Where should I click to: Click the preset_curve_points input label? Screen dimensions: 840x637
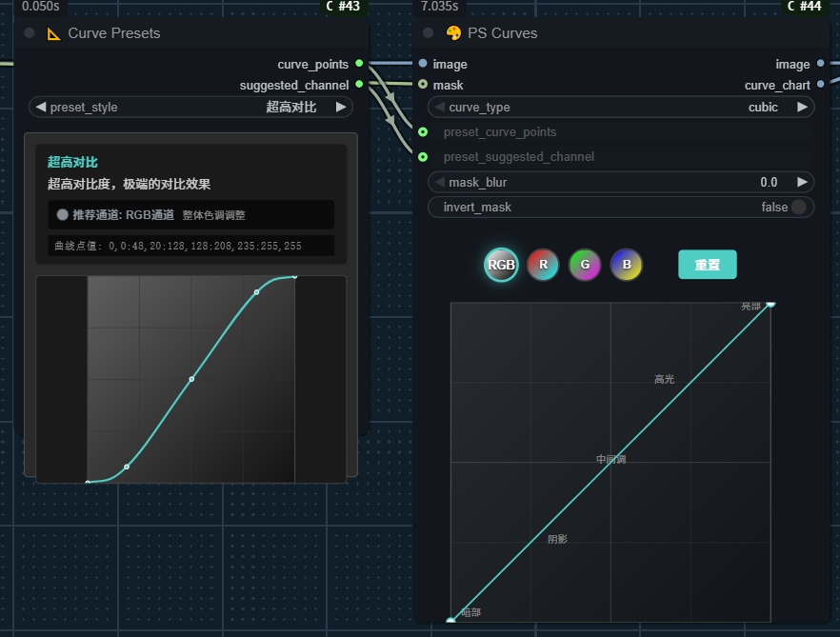(500, 131)
